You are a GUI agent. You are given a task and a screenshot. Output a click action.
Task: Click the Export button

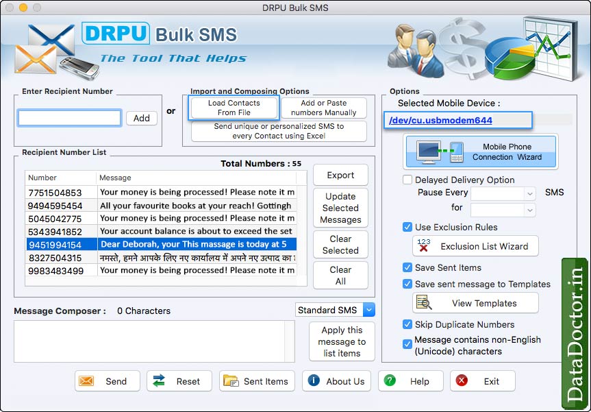[x=340, y=175]
